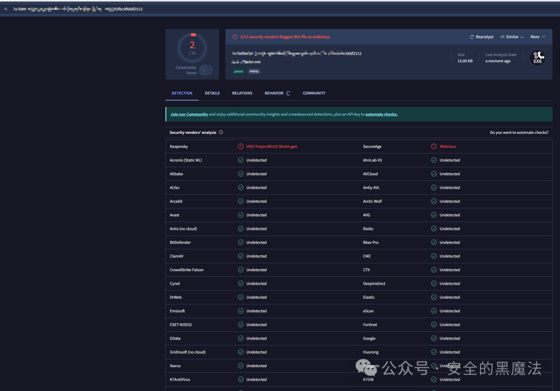Follow the automate checks link

click(x=382, y=114)
